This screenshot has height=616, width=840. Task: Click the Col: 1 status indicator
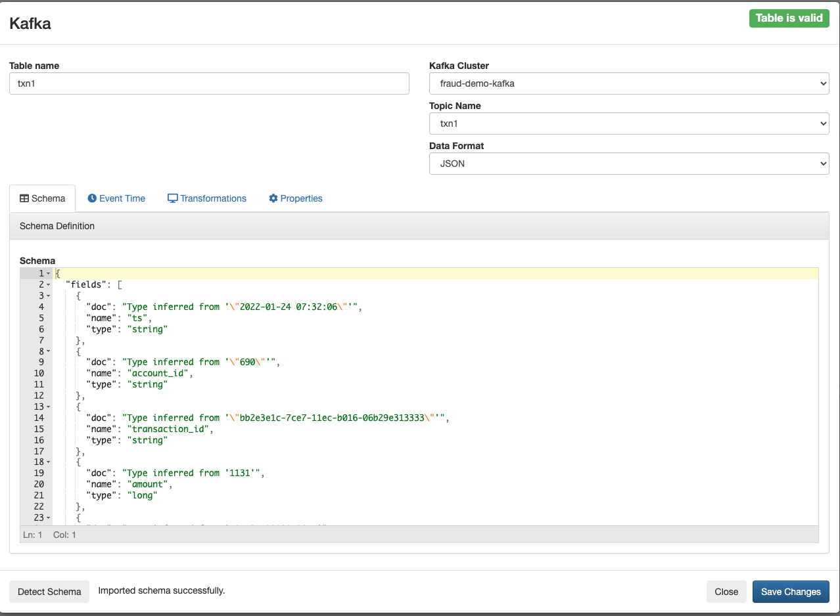[x=64, y=535]
